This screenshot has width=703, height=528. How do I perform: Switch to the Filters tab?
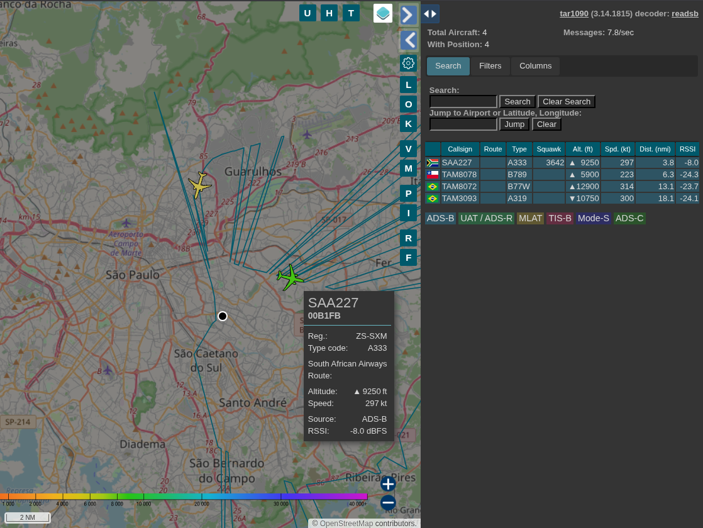click(490, 66)
